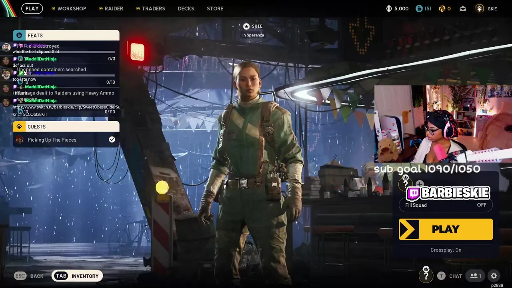Click the Quests panel header icon

(19, 126)
